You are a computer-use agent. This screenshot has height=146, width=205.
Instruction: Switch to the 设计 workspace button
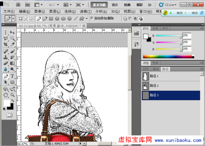[x=115, y=5]
